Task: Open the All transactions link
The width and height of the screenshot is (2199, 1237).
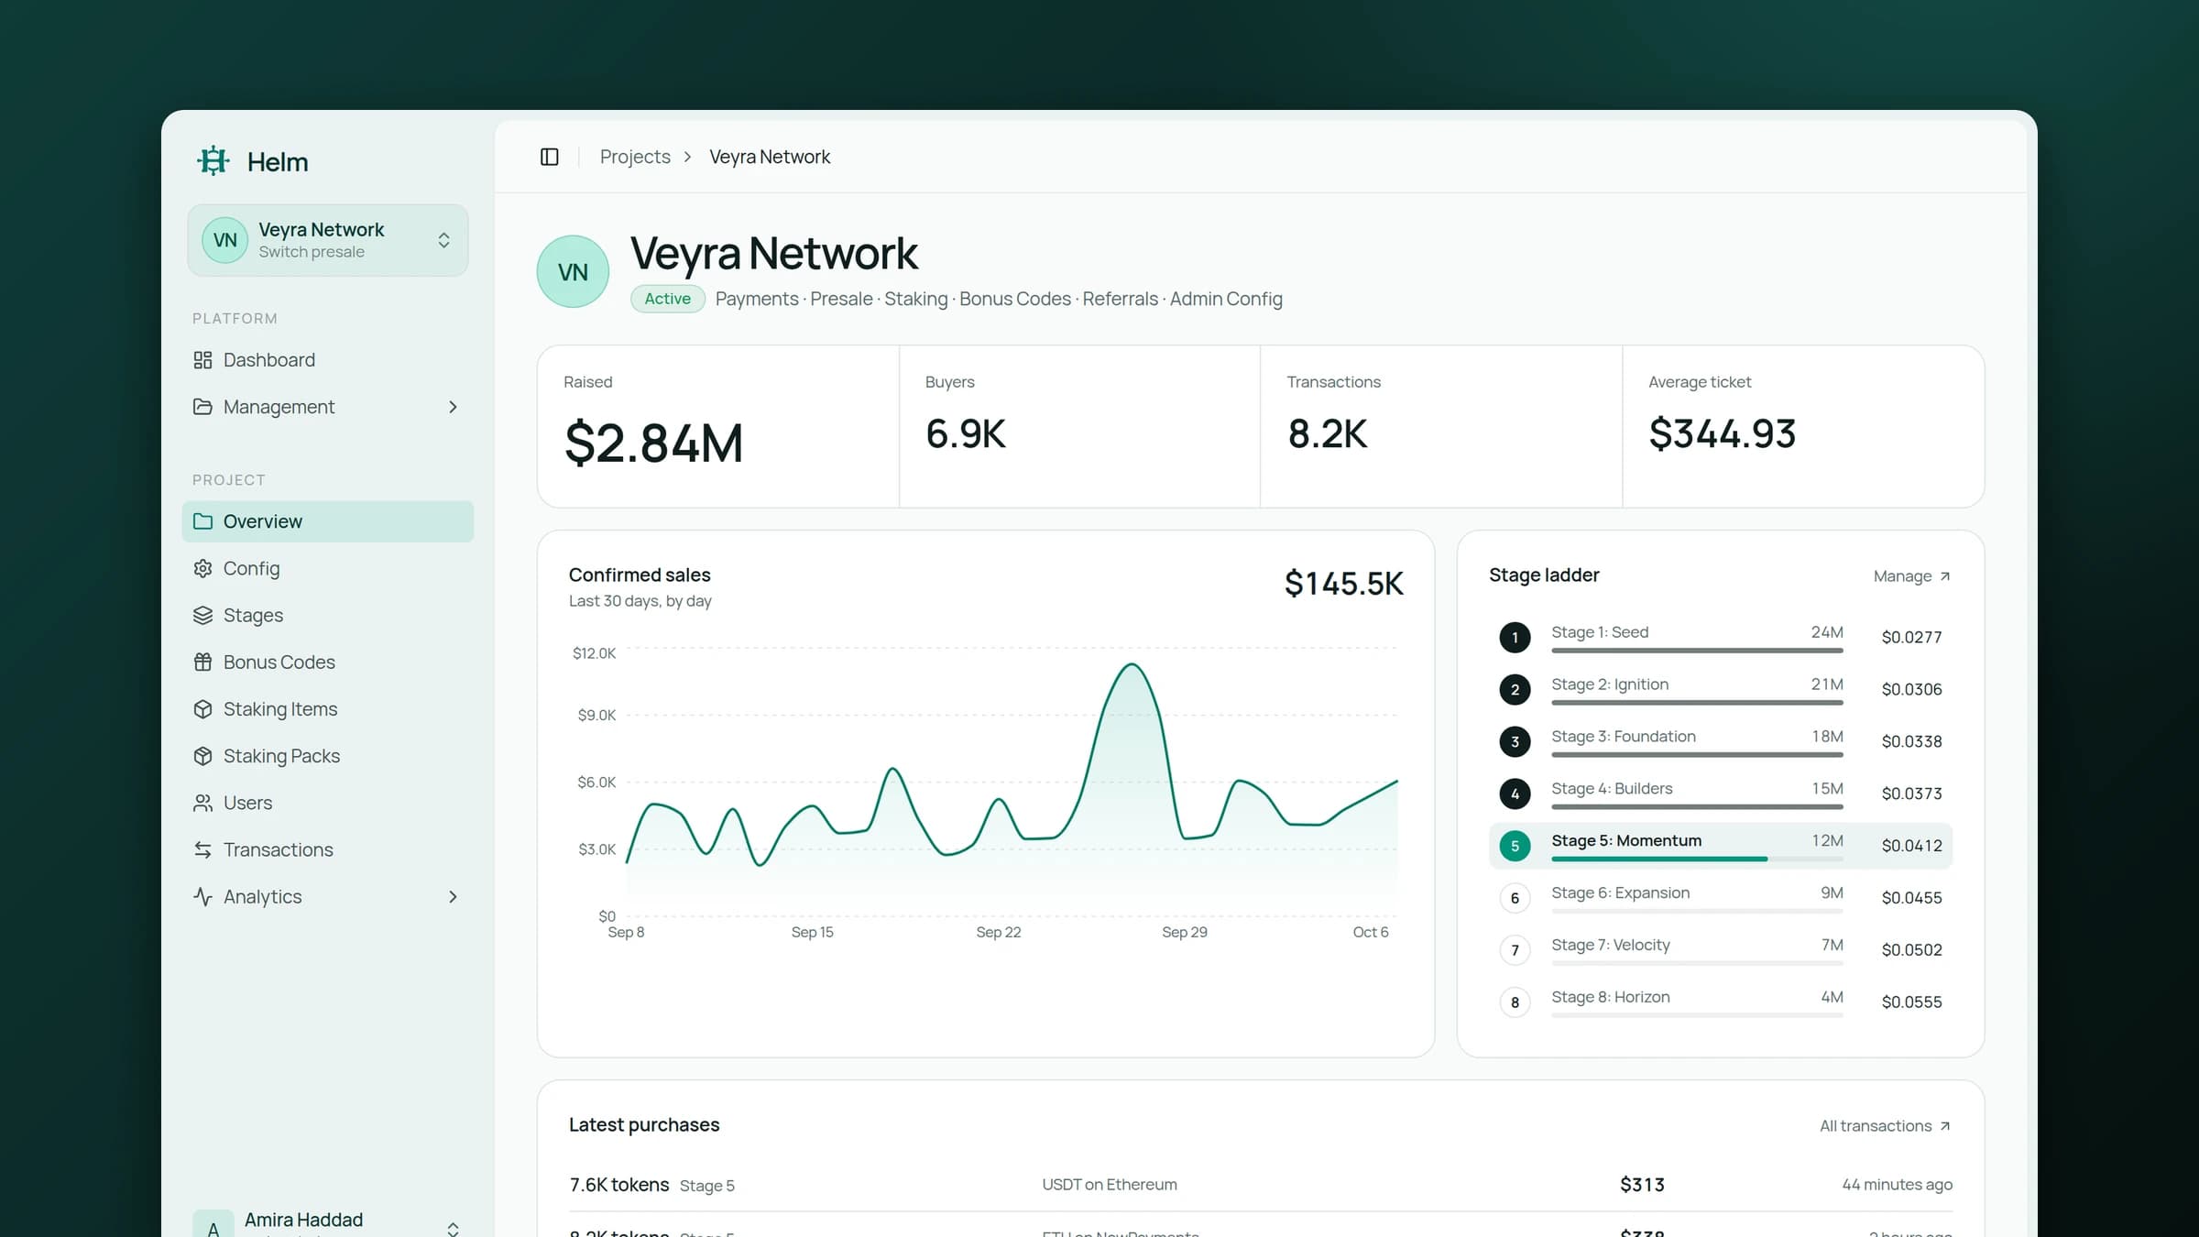Action: click(x=1886, y=1126)
